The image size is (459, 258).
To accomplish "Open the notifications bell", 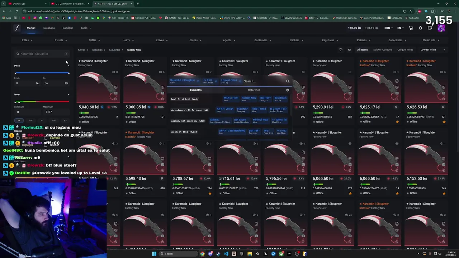I will point(420,28).
